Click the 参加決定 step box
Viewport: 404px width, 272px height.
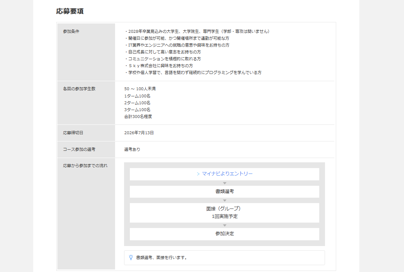click(x=224, y=234)
